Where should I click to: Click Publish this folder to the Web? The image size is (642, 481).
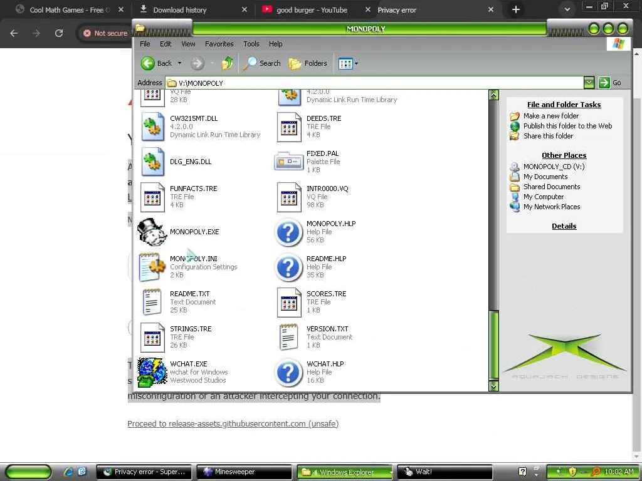pos(567,126)
